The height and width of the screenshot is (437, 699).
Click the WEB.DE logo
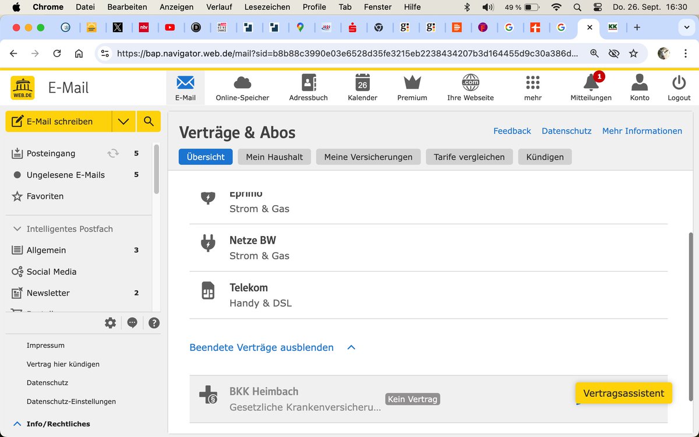point(23,88)
